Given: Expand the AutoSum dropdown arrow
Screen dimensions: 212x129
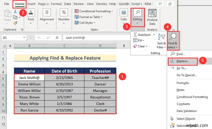Looking at the screenshot, I should click(x=154, y=35).
